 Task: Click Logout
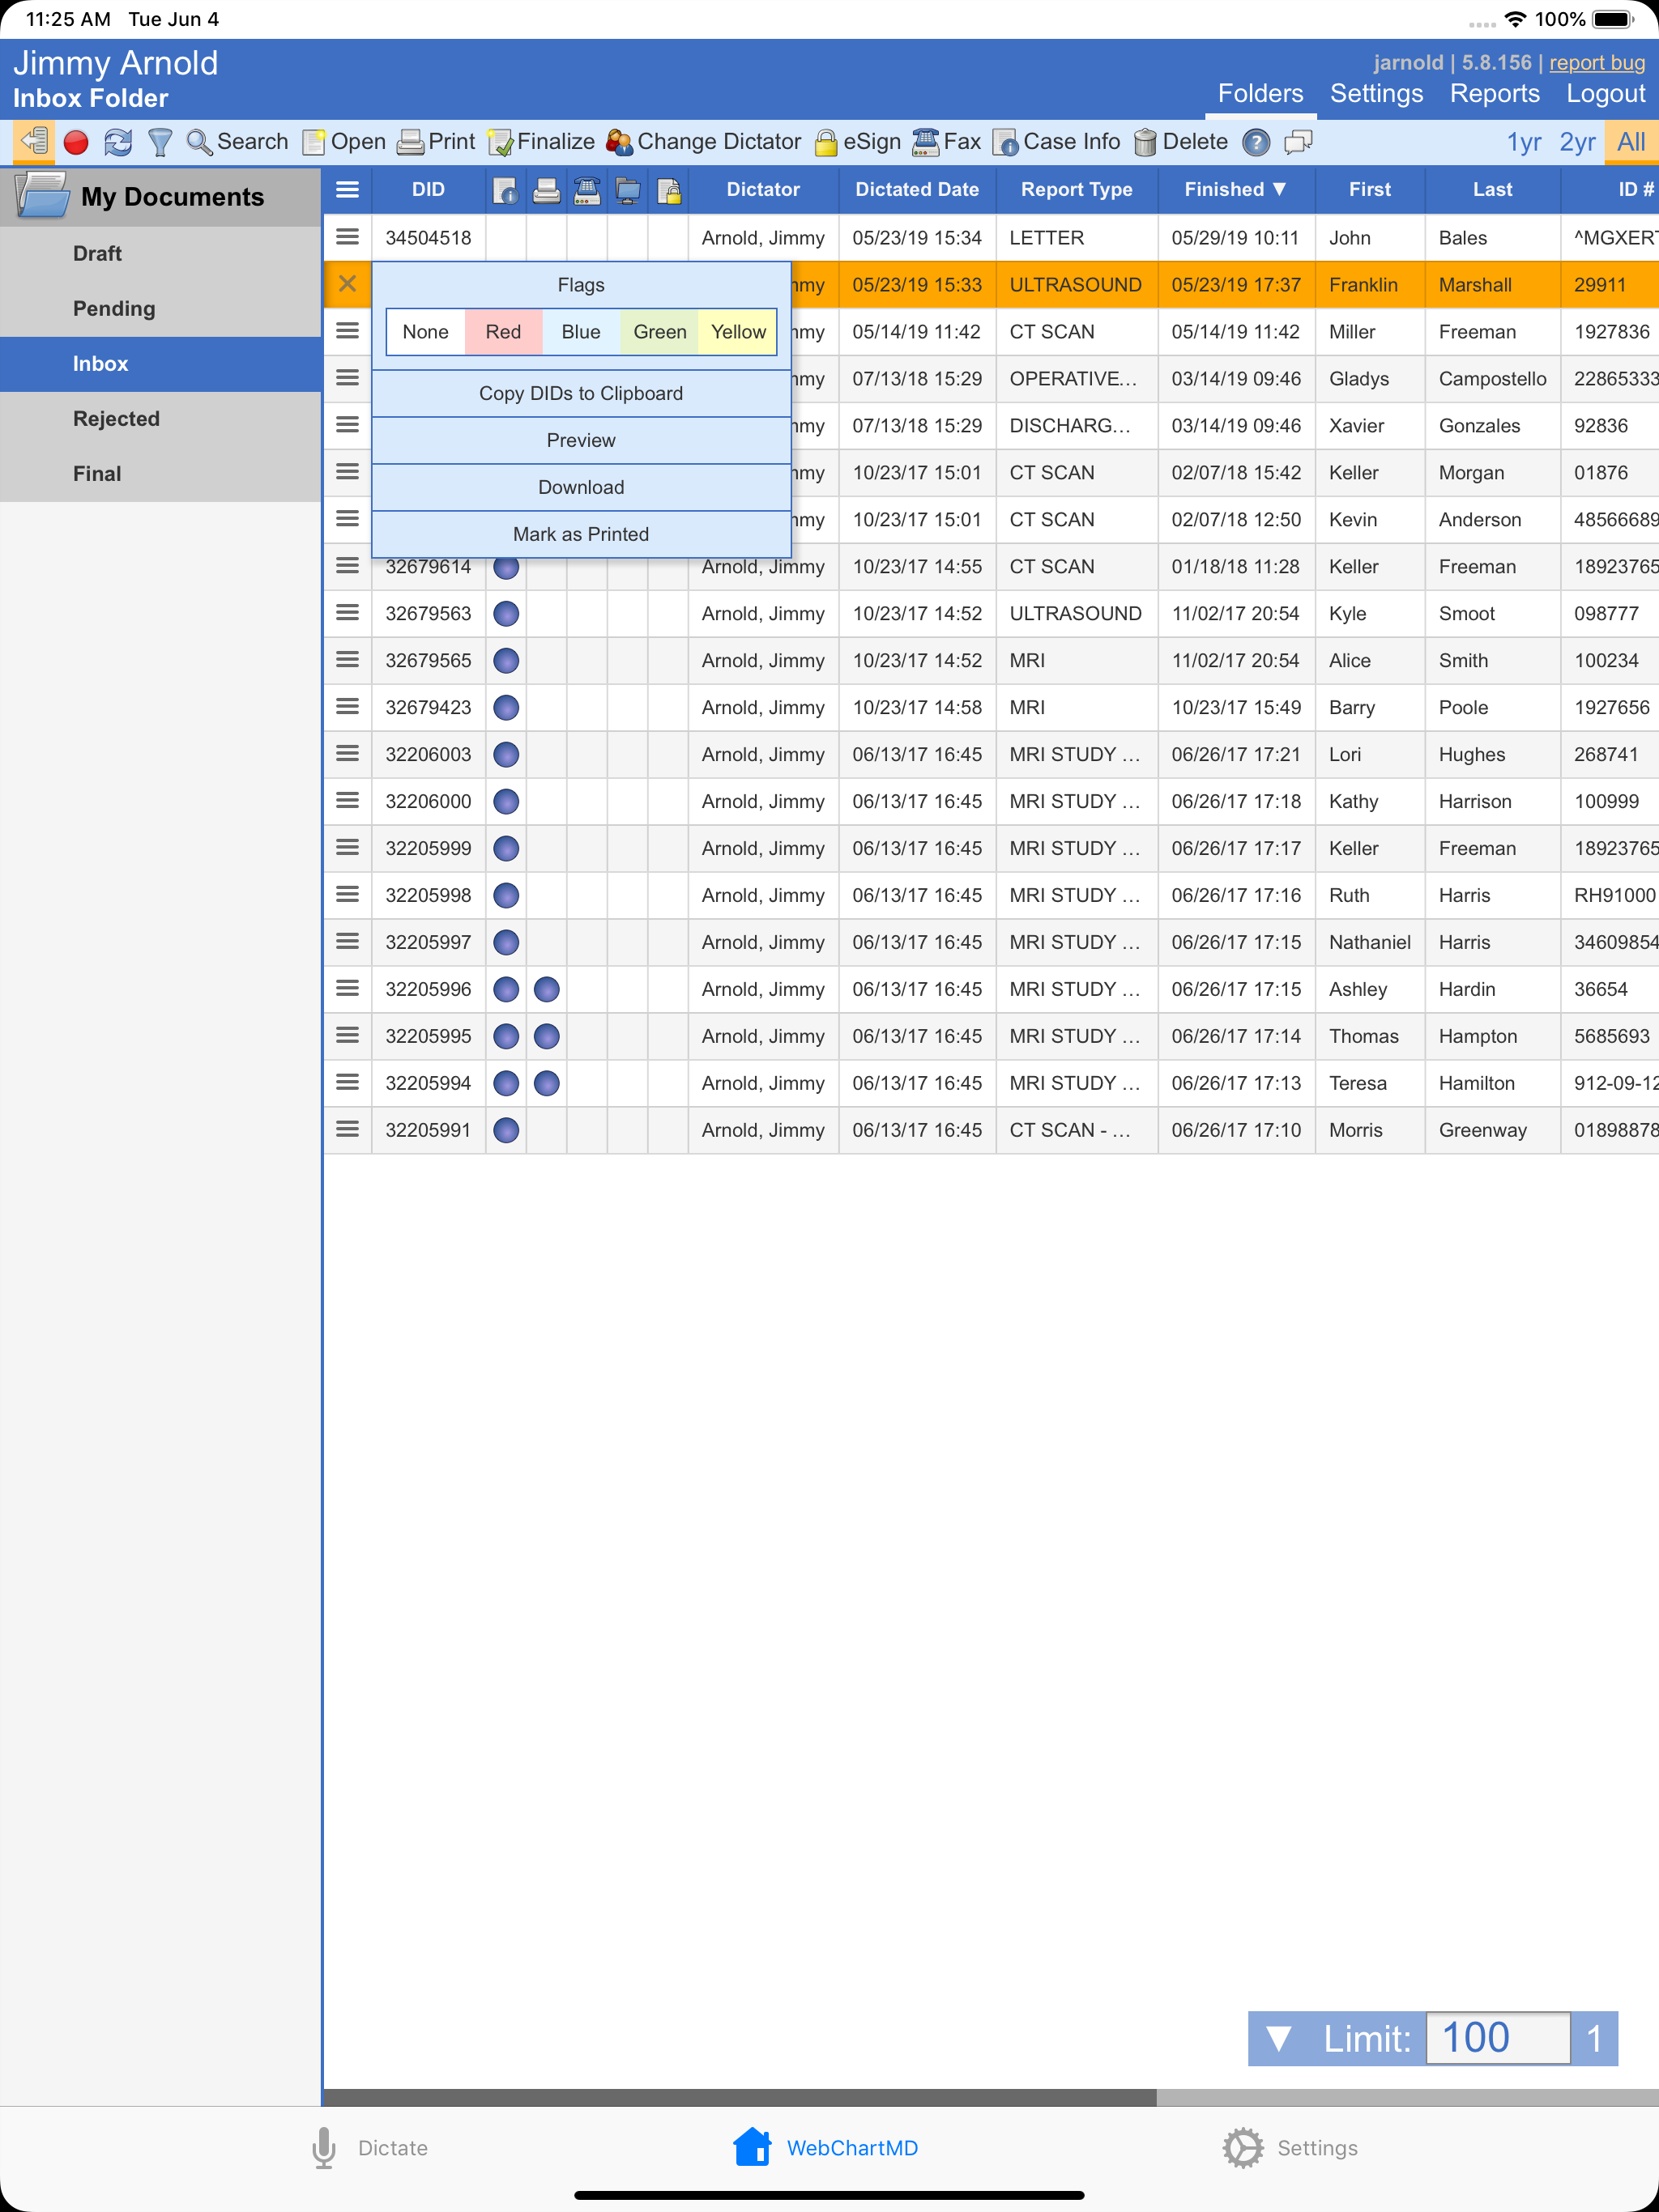[x=1605, y=94]
